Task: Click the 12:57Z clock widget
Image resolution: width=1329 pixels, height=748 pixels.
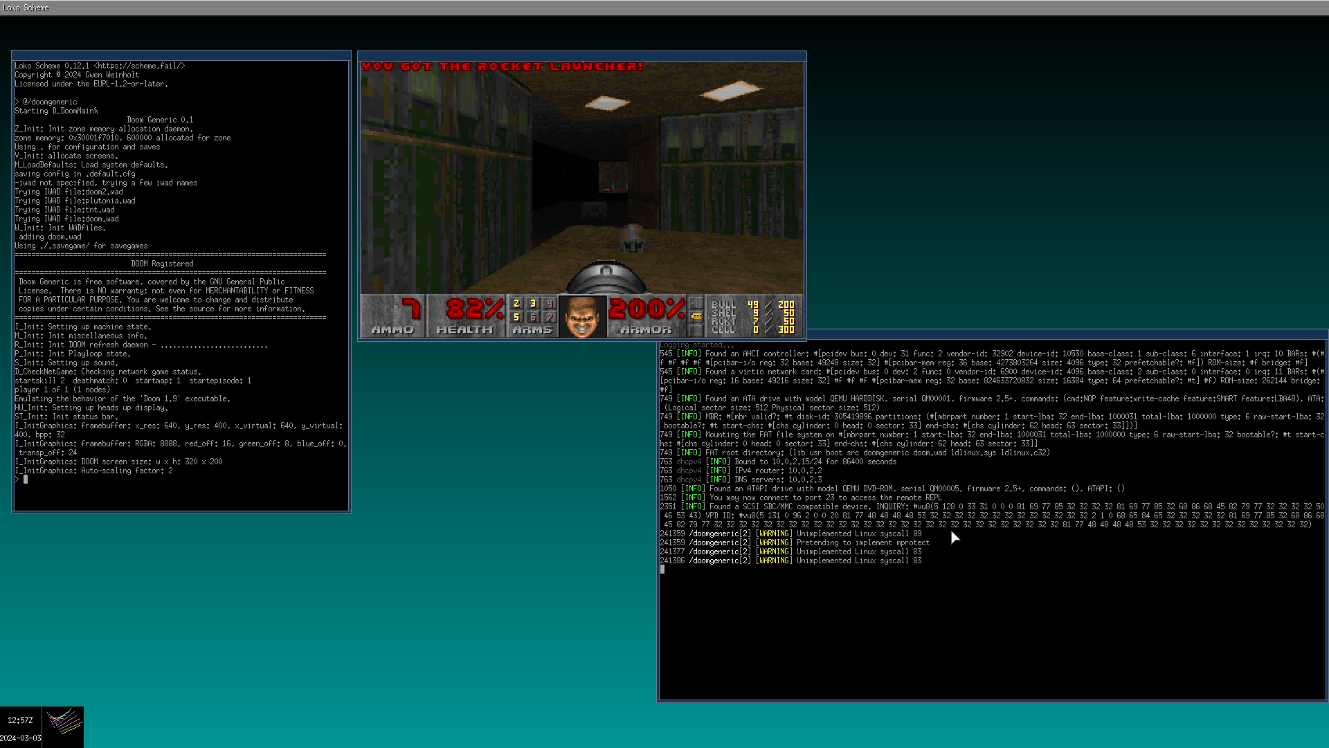Action: tap(20, 720)
